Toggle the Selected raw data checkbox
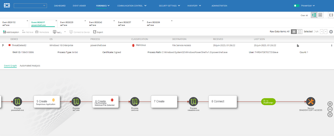 300,32
